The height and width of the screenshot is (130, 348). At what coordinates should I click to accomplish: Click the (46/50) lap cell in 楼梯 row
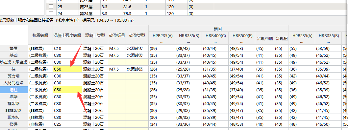(328, 124)
